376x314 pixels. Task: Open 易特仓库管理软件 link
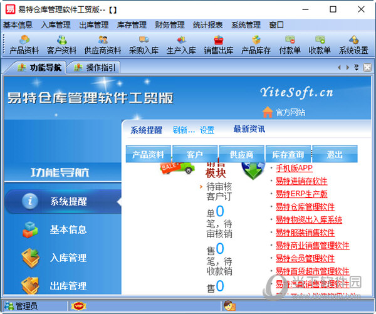(305, 207)
